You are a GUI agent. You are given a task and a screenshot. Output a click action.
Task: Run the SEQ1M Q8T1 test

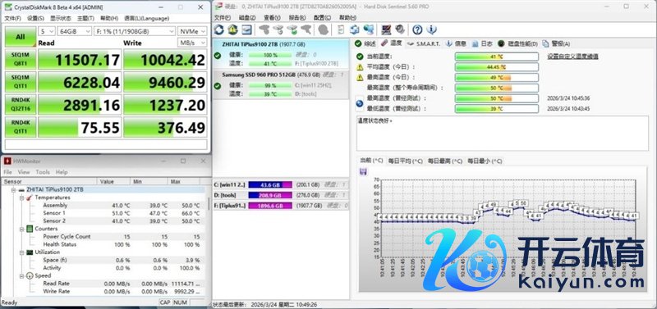[21, 59]
